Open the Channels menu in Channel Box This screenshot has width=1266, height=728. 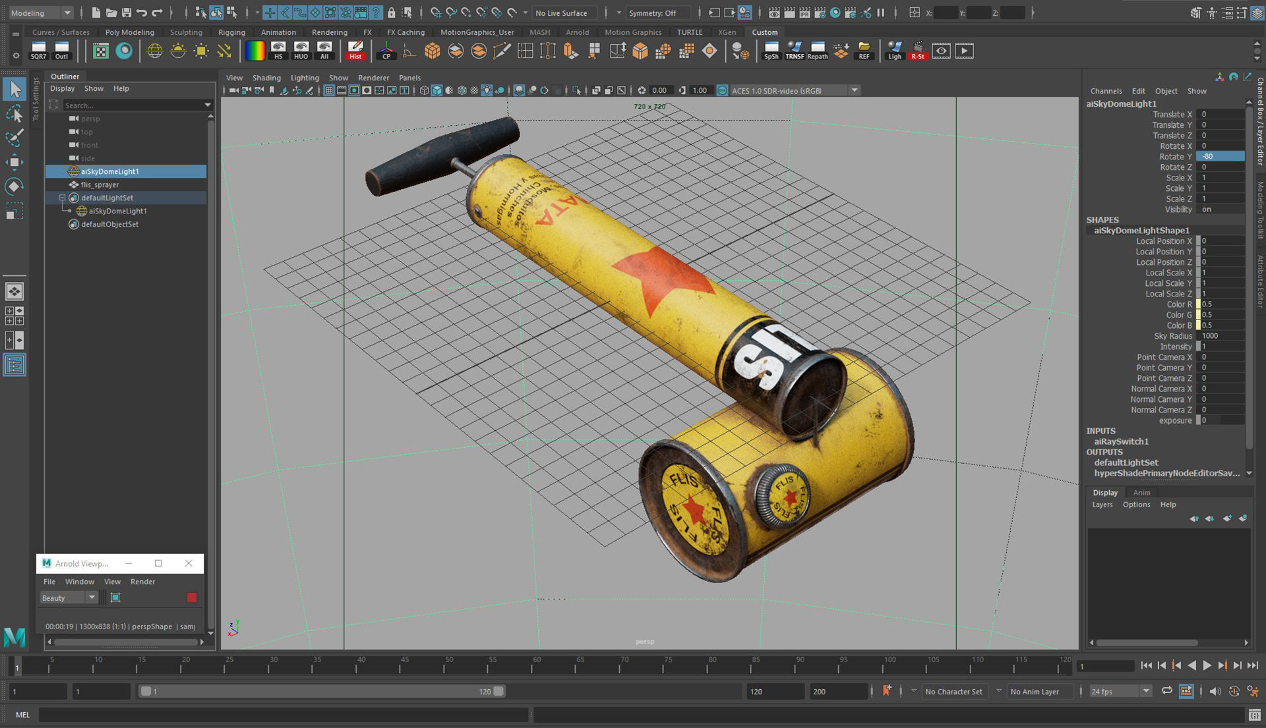click(1106, 91)
